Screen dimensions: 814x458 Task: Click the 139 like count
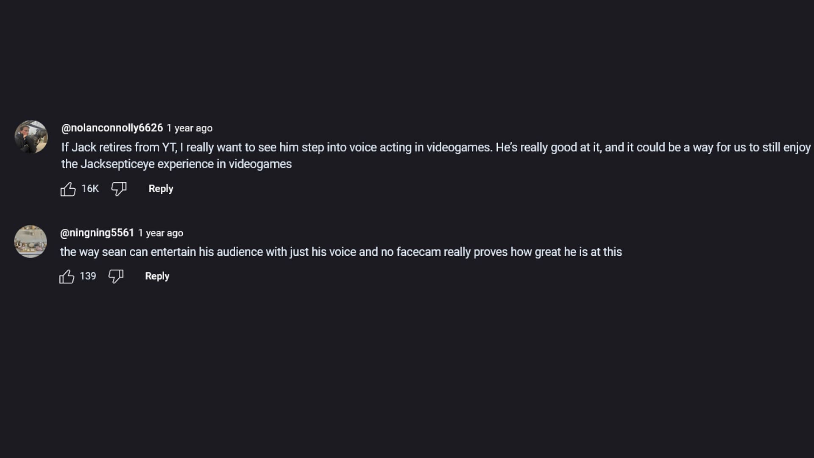click(x=88, y=276)
